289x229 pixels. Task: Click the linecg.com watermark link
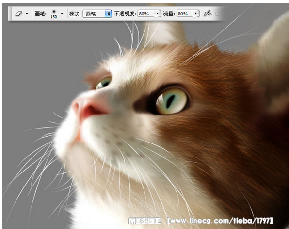pyautogui.click(x=220, y=221)
